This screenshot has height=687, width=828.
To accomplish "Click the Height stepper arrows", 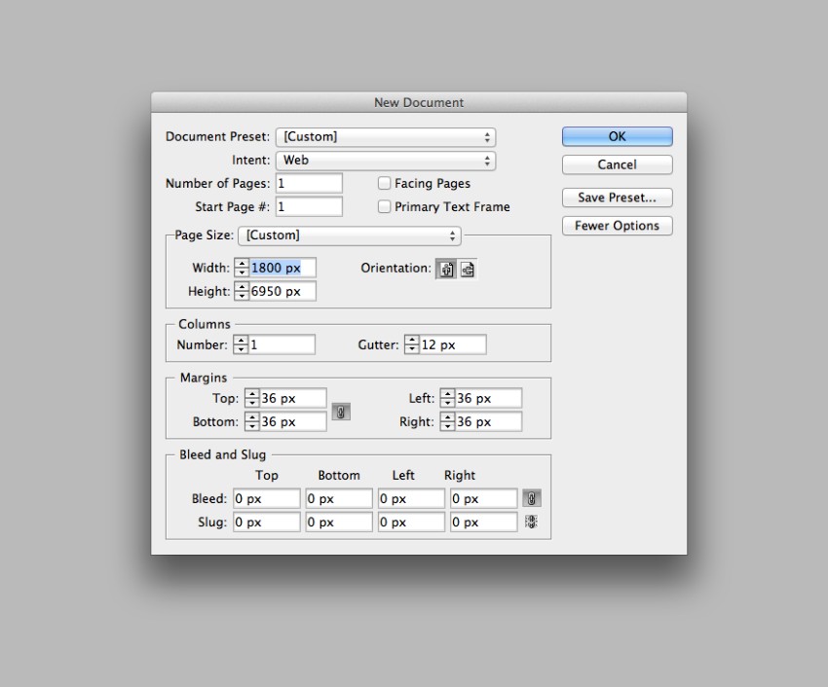I will coord(242,291).
